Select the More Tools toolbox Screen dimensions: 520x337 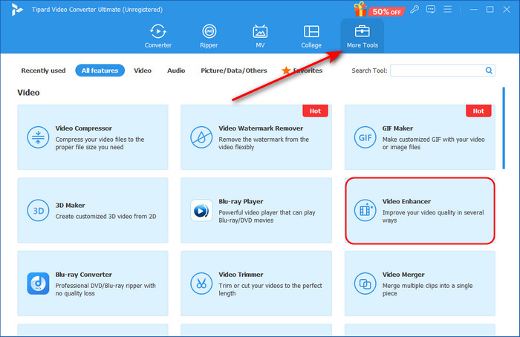coord(363,36)
